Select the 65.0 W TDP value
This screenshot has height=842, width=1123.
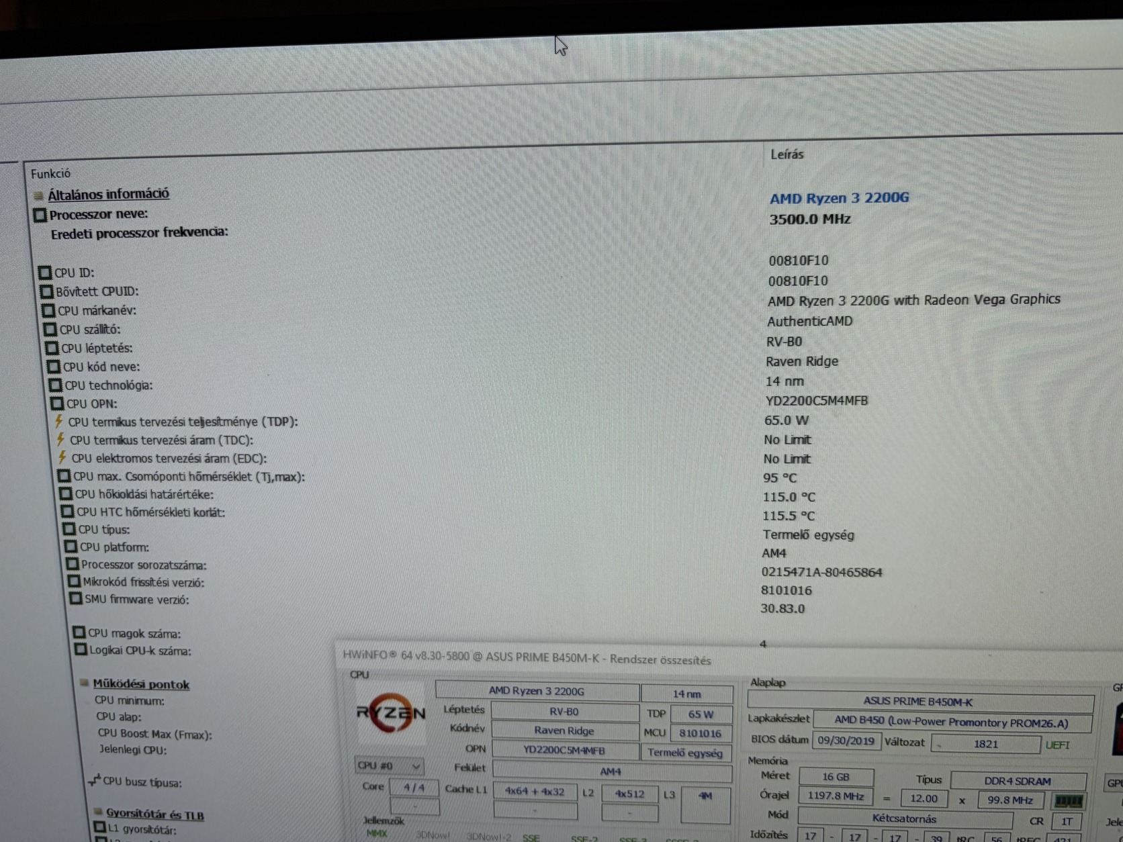click(x=787, y=420)
